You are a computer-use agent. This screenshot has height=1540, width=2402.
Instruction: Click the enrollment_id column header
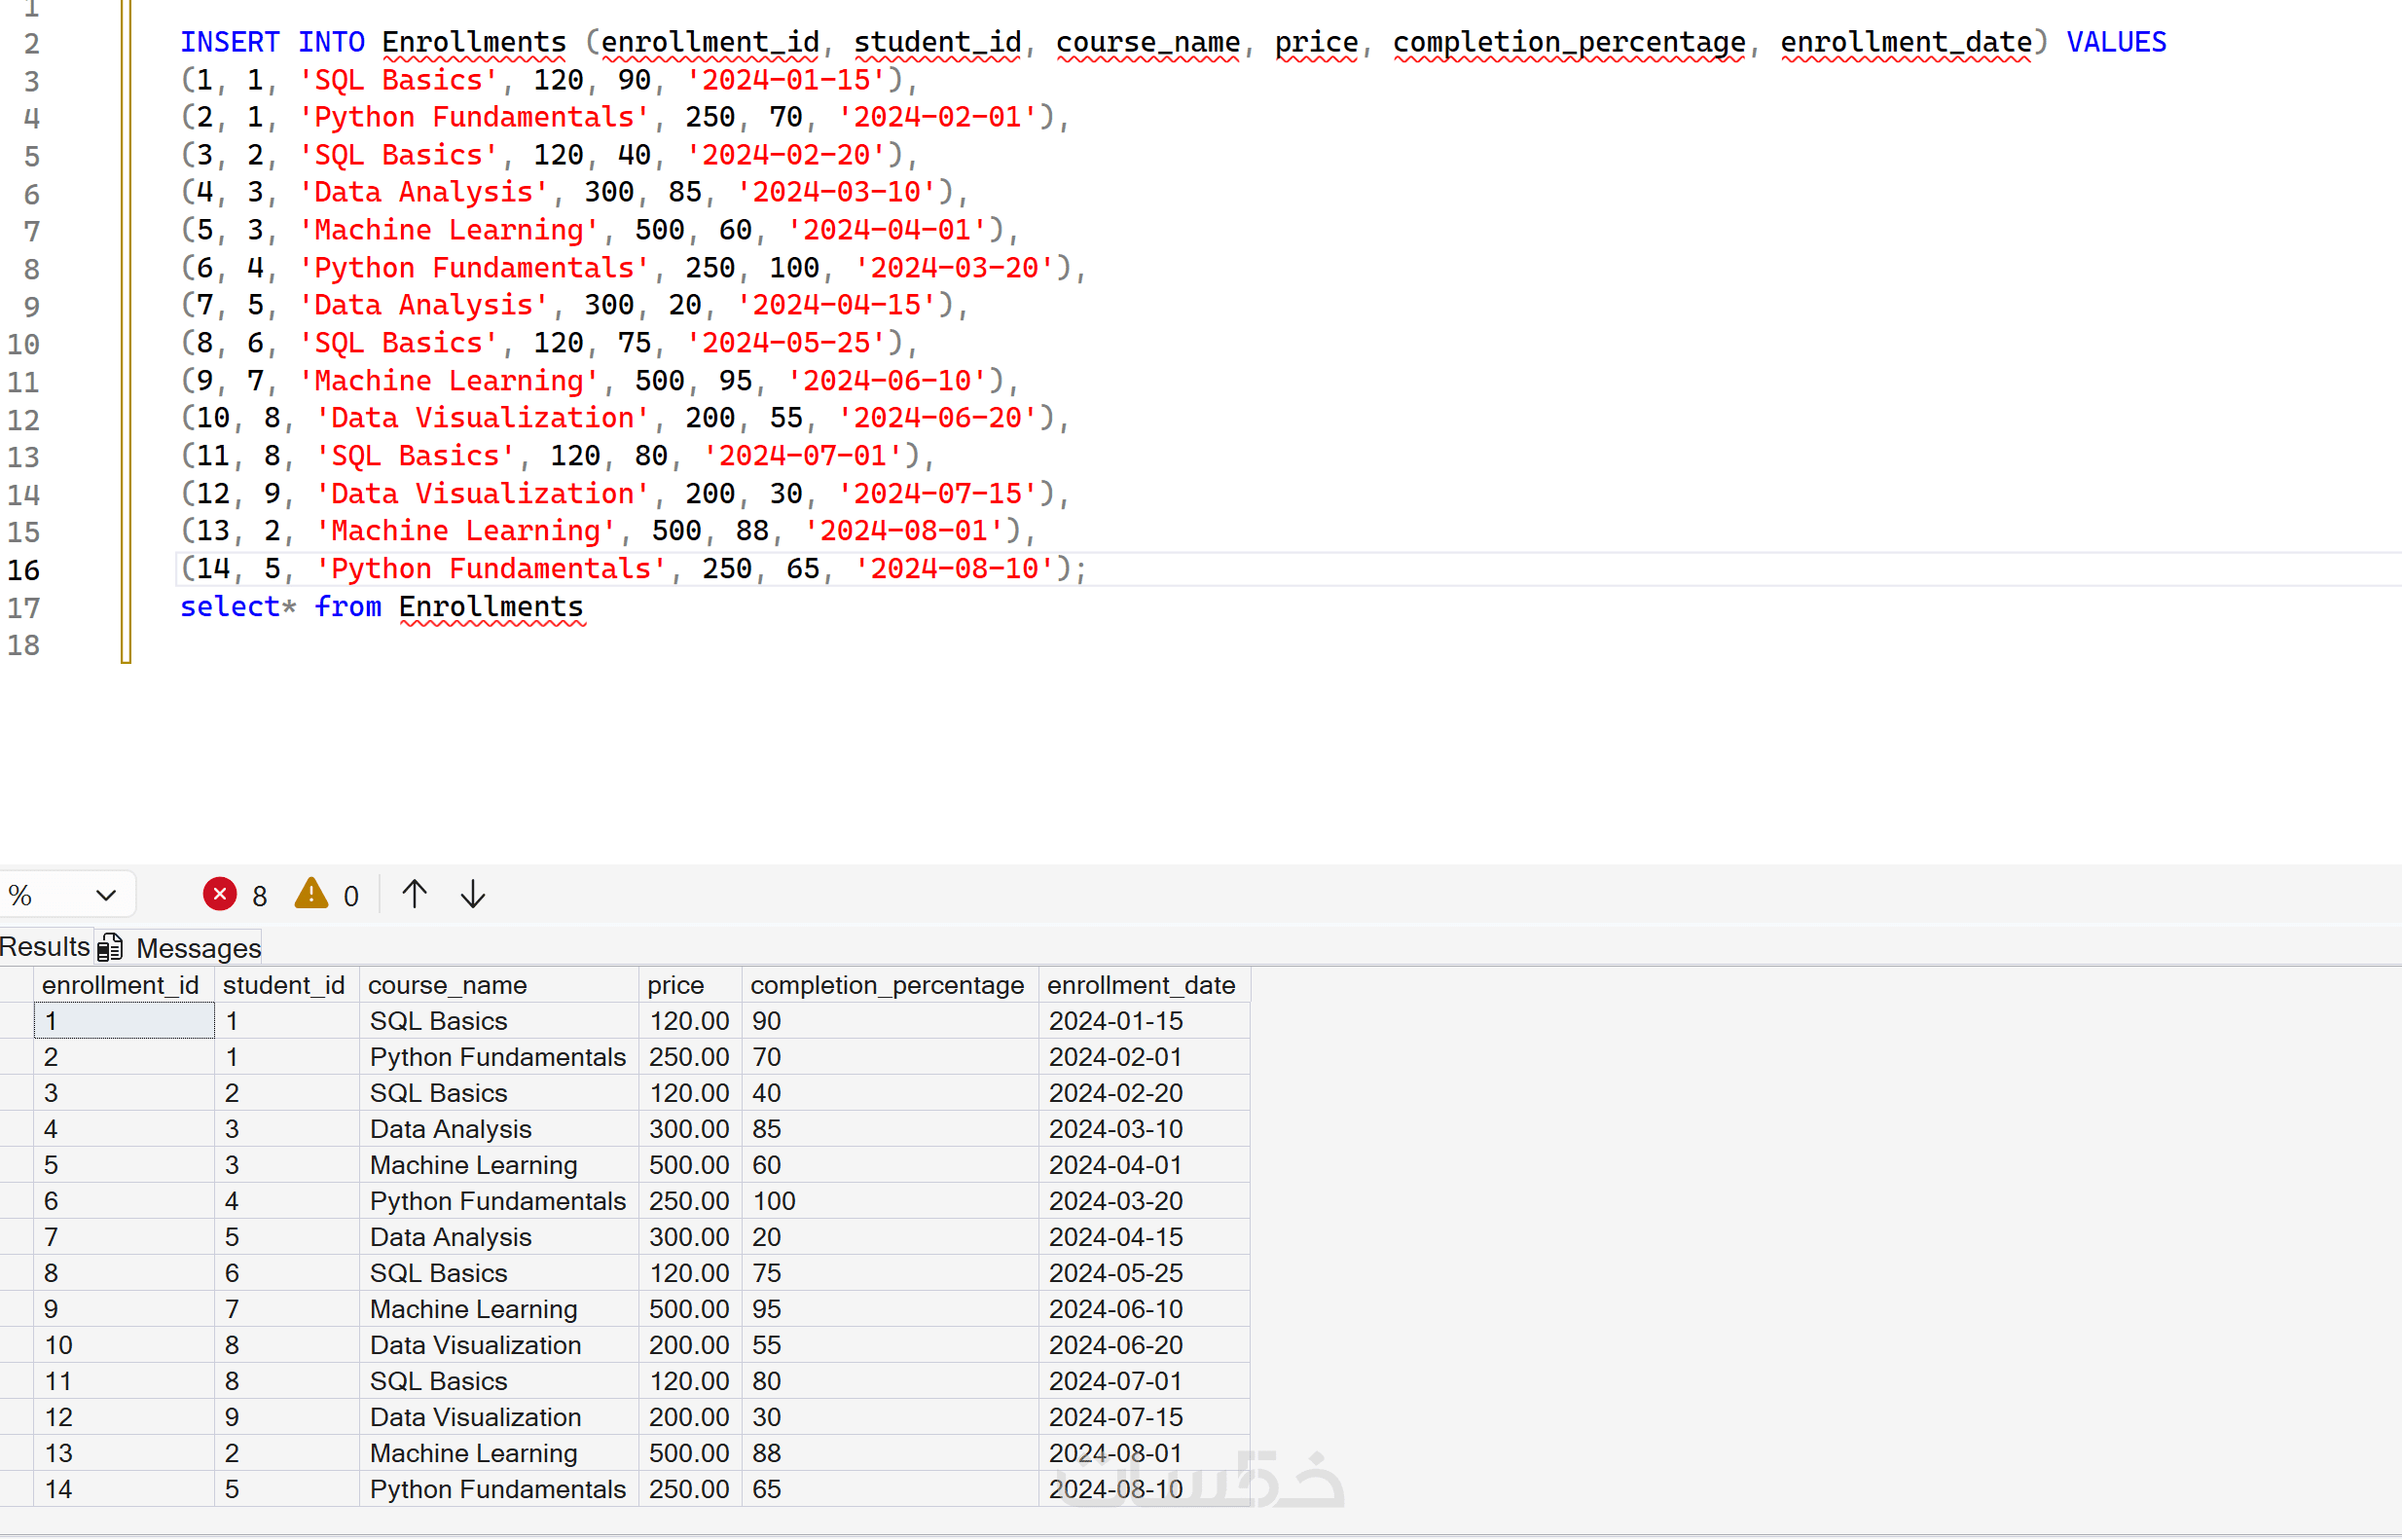(x=120, y=985)
